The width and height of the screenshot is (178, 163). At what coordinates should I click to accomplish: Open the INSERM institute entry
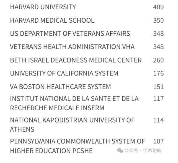[74, 103]
